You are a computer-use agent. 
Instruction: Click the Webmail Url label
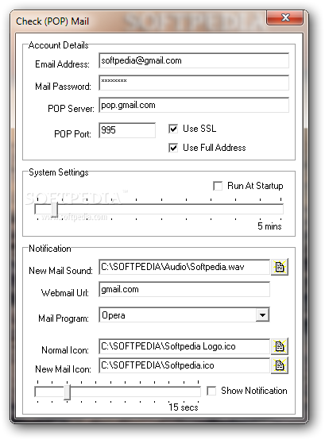[65, 293]
